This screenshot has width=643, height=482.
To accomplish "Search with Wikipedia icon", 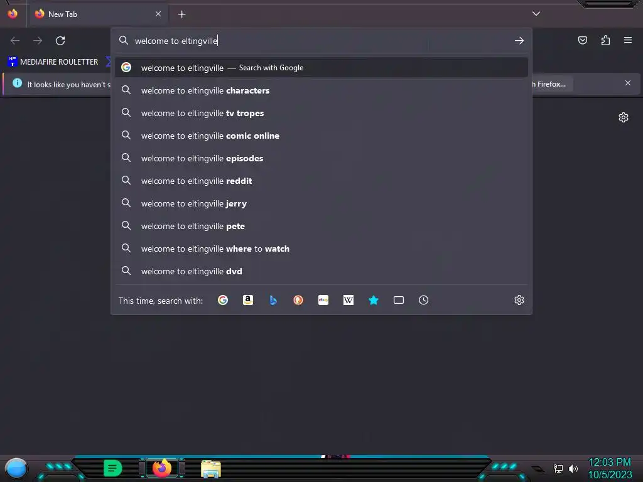I will pos(348,300).
